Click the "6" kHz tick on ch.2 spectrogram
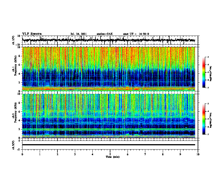 (x=20, y=112)
